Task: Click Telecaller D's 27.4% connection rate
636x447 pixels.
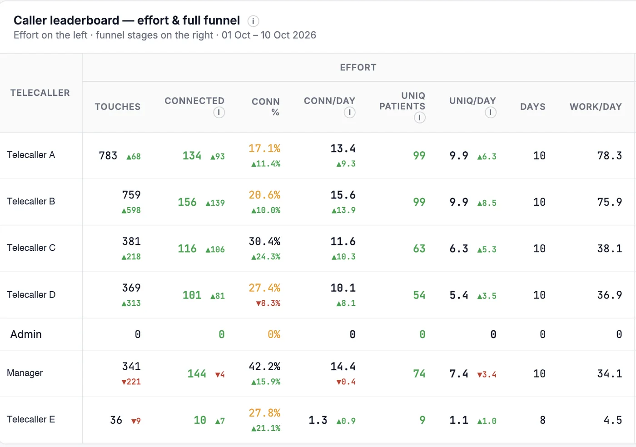Action: click(264, 288)
